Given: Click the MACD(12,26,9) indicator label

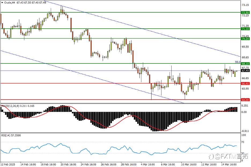Looking at the screenshot, I should (10, 106).
